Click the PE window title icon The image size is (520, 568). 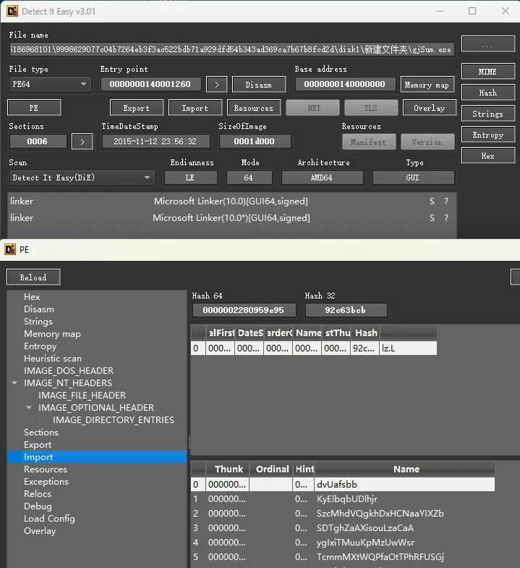click(10, 249)
